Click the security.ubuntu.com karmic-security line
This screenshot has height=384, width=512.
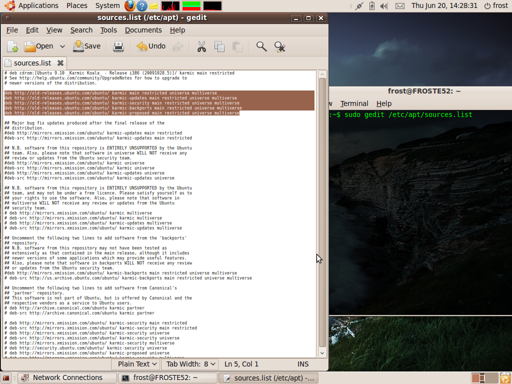click(85, 348)
